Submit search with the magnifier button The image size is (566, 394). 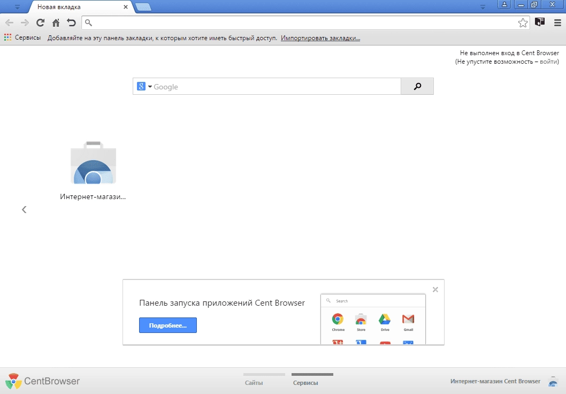coord(417,86)
